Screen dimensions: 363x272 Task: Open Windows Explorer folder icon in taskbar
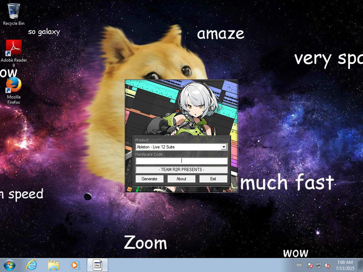(54, 265)
